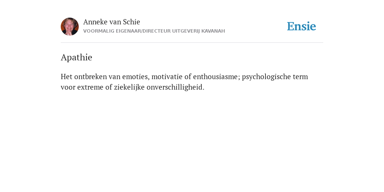384x192 pixels.
Task: Click the job title text under the author name
Action: point(154,31)
